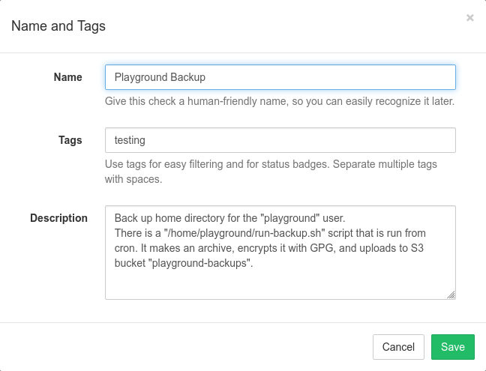Image resolution: width=486 pixels, height=371 pixels.
Task: Grab the Description textarea resize handle
Action: coord(451,295)
